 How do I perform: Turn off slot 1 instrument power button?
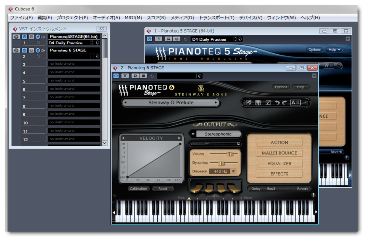pos(24,37)
